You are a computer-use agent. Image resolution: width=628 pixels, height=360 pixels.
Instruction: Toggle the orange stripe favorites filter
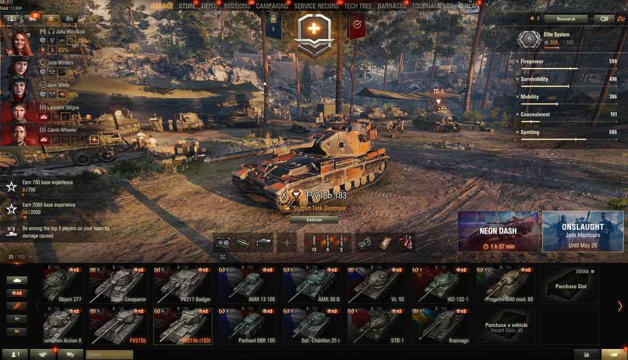coord(17,306)
